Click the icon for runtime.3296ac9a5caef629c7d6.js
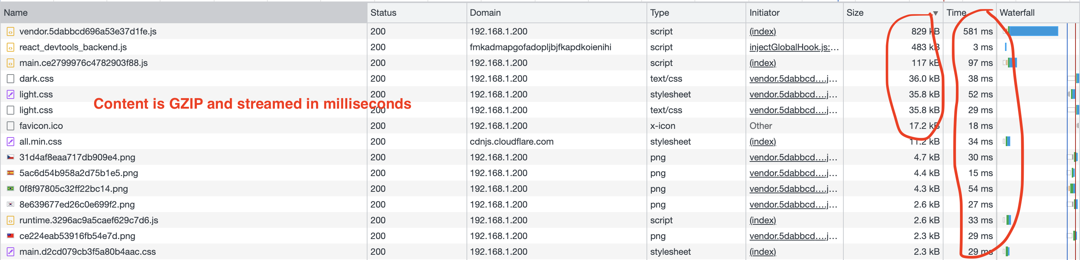 (10, 220)
